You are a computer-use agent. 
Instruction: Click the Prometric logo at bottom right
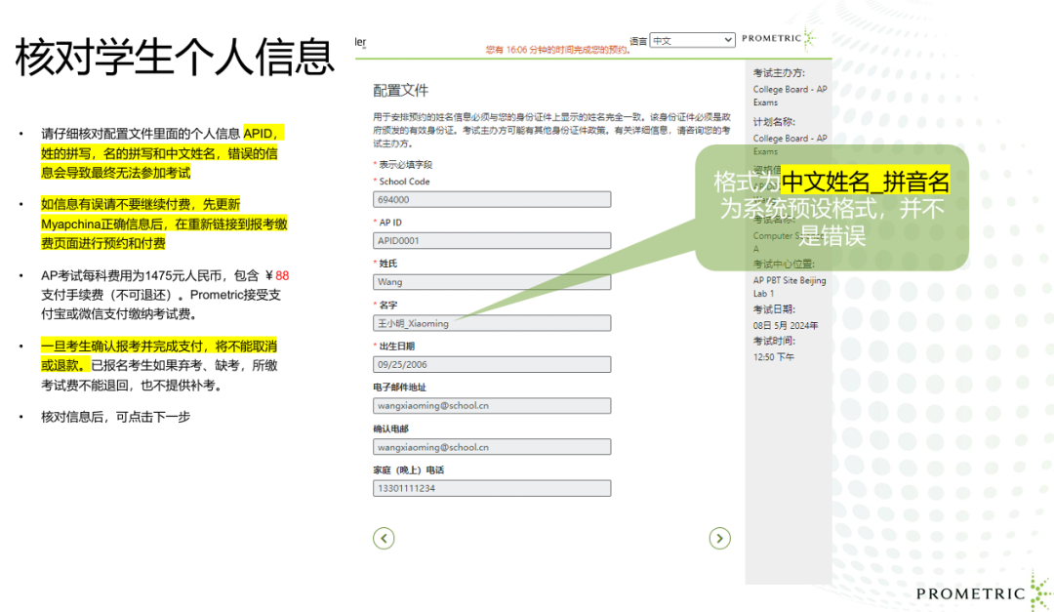point(979,592)
